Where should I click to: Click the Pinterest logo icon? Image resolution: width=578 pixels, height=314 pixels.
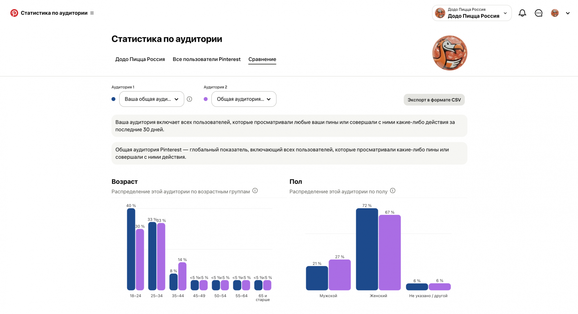point(14,13)
